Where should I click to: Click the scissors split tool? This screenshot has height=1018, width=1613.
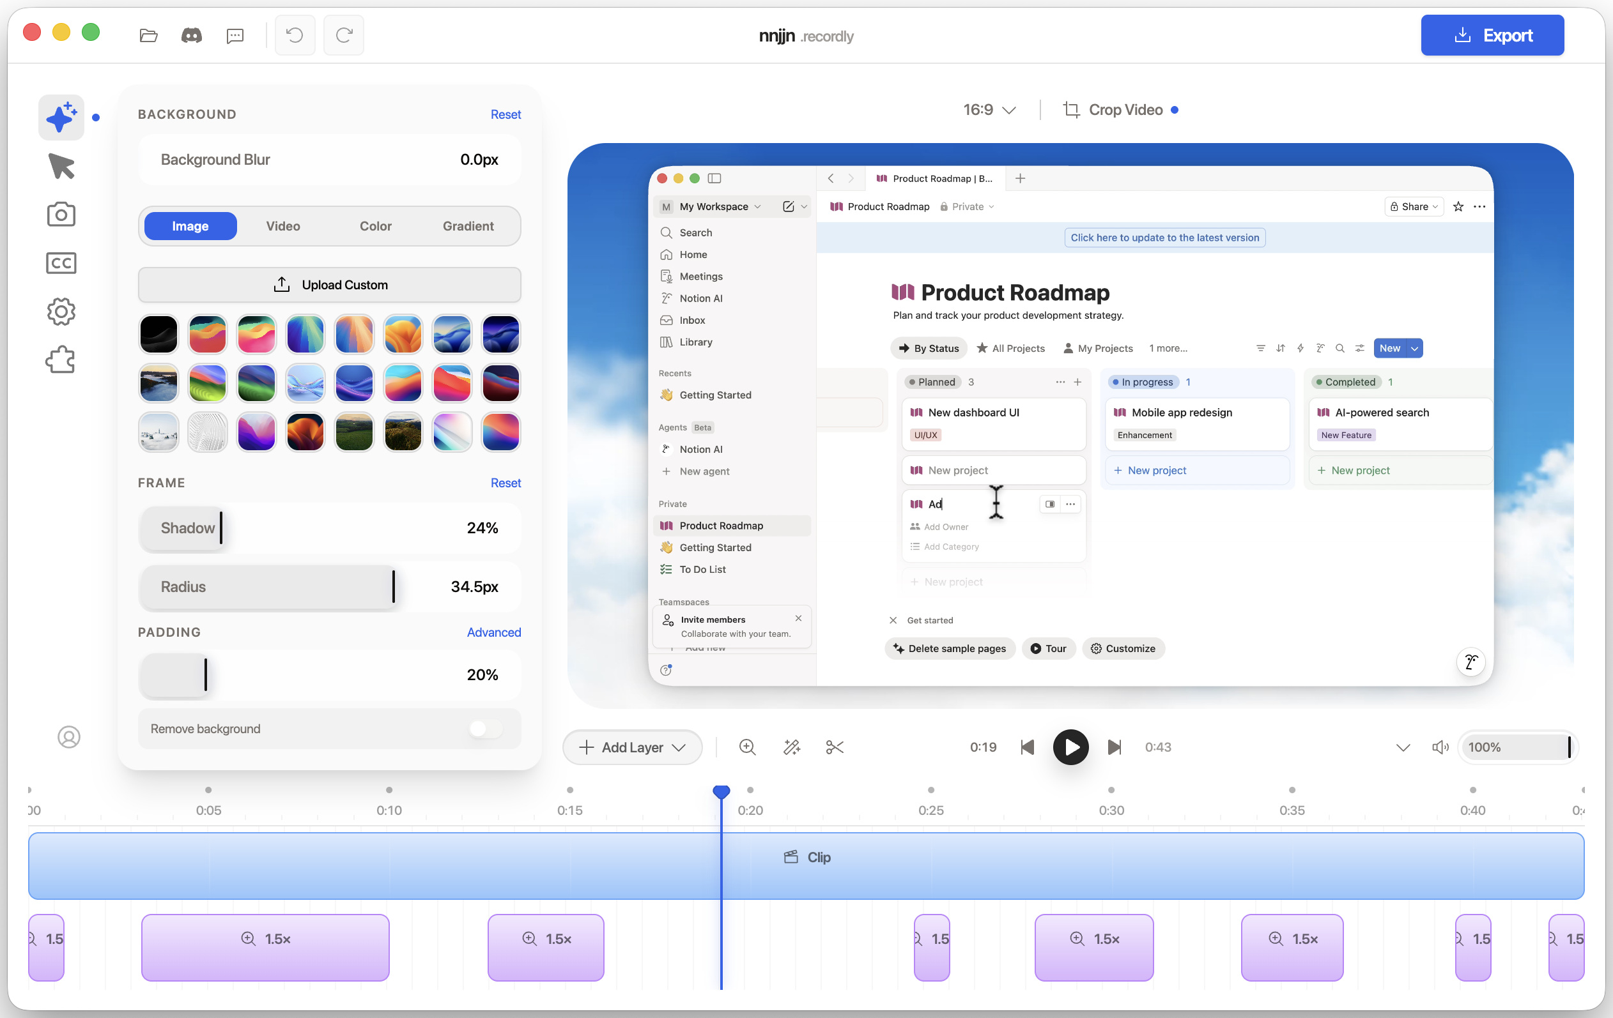tap(835, 747)
